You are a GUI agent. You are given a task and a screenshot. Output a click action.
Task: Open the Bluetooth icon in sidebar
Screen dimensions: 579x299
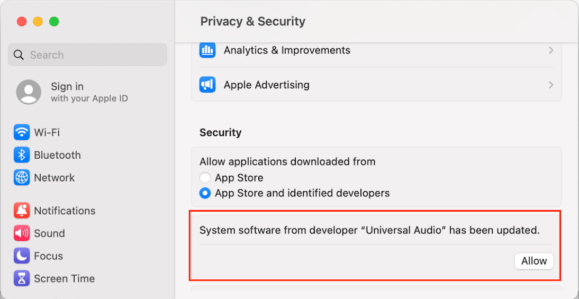22,155
